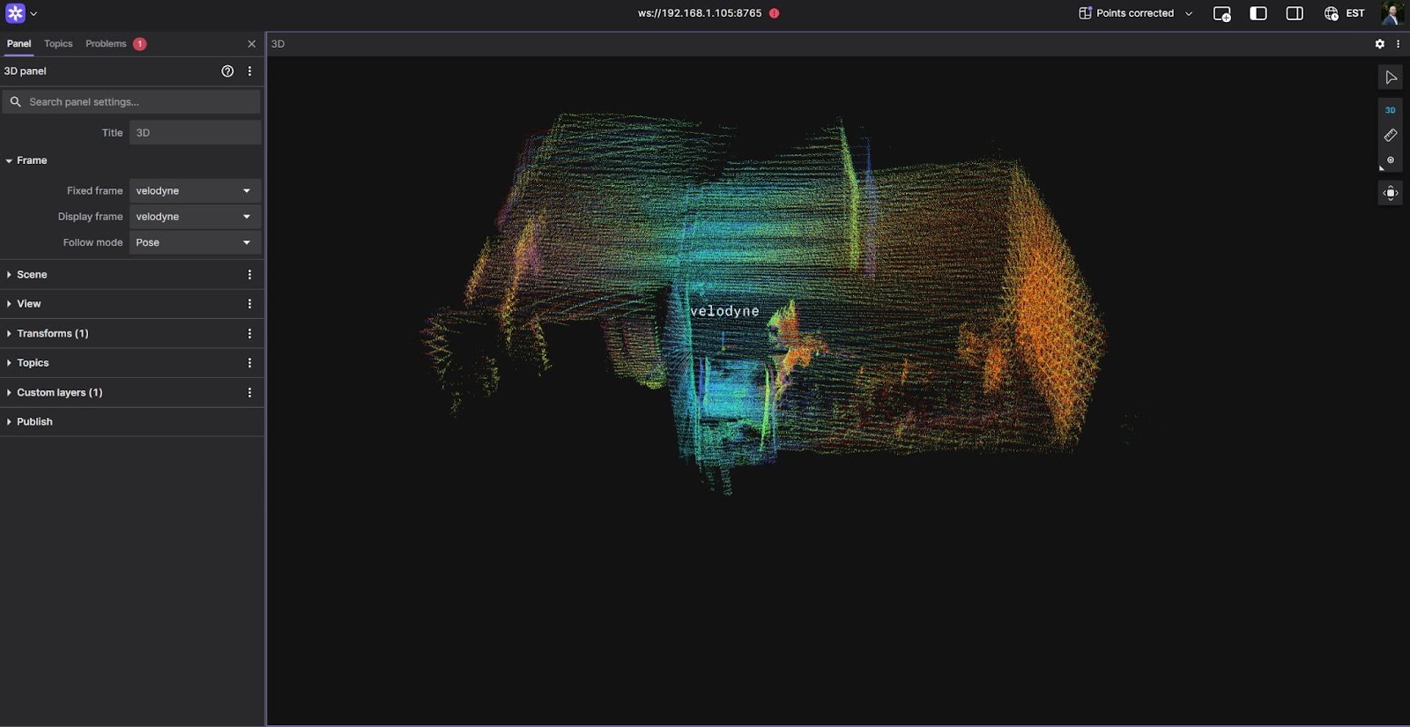Screen dimensions: 1410x727
Task: Click the publish target circle tool
Action: pyautogui.click(x=1390, y=160)
